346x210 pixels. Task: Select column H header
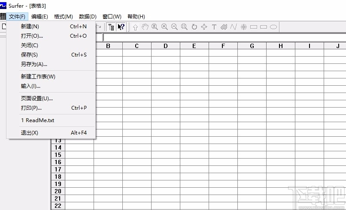pos(281,46)
